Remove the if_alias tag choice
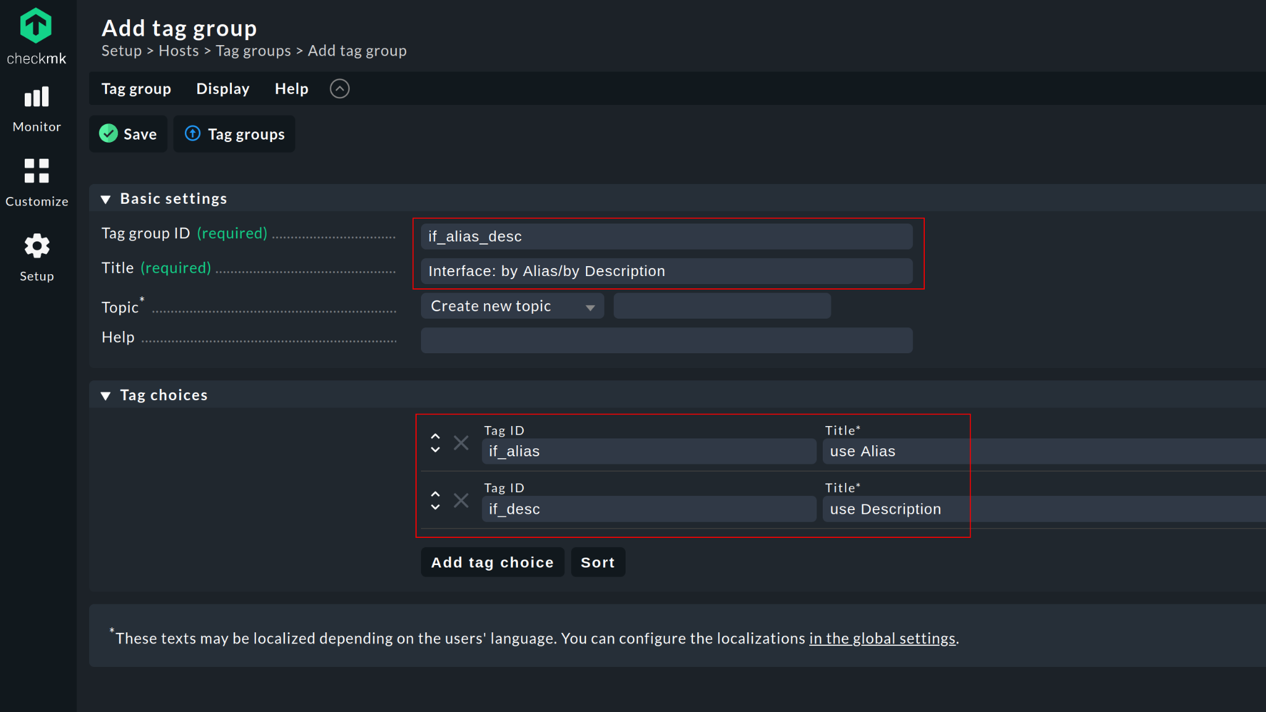 461,443
